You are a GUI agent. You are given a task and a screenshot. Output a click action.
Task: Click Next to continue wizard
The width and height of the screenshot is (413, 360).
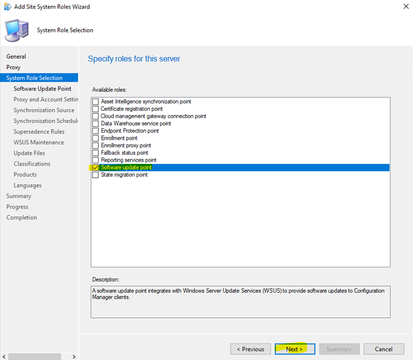click(x=295, y=349)
